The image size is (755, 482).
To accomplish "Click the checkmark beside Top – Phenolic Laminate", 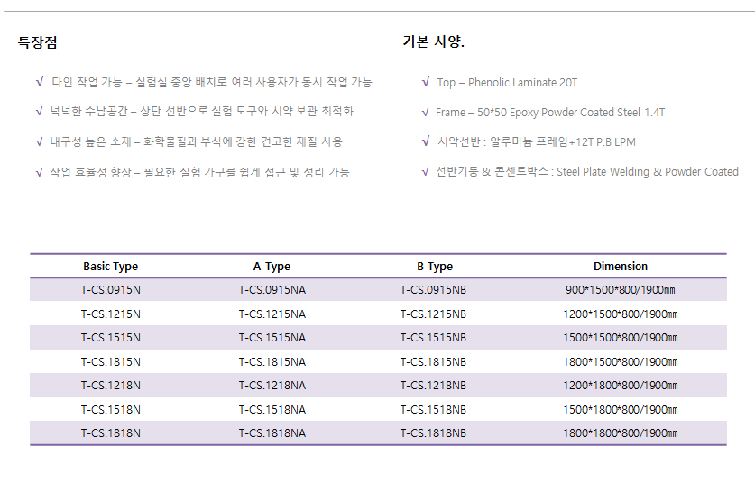I will (426, 82).
